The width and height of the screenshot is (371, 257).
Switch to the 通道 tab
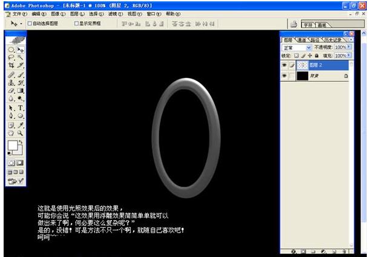(x=301, y=40)
